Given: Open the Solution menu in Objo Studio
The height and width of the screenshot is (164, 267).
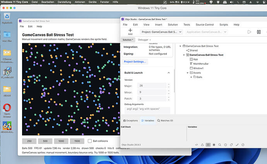Looking at the screenshot, I should point(173,25).
